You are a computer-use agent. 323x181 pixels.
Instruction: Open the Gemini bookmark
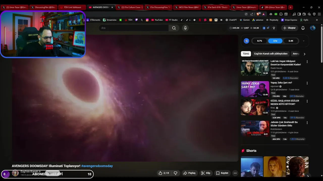tap(245, 20)
